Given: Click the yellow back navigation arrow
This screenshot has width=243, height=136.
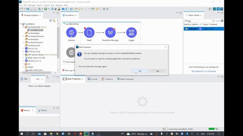Looking at the screenshot, I should pyautogui.click(x=79, y=9).
